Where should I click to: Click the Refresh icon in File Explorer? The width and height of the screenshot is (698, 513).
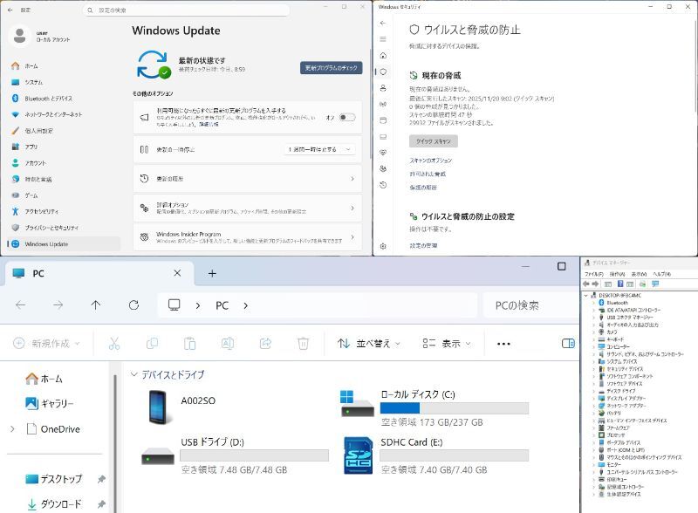[133, 305]
